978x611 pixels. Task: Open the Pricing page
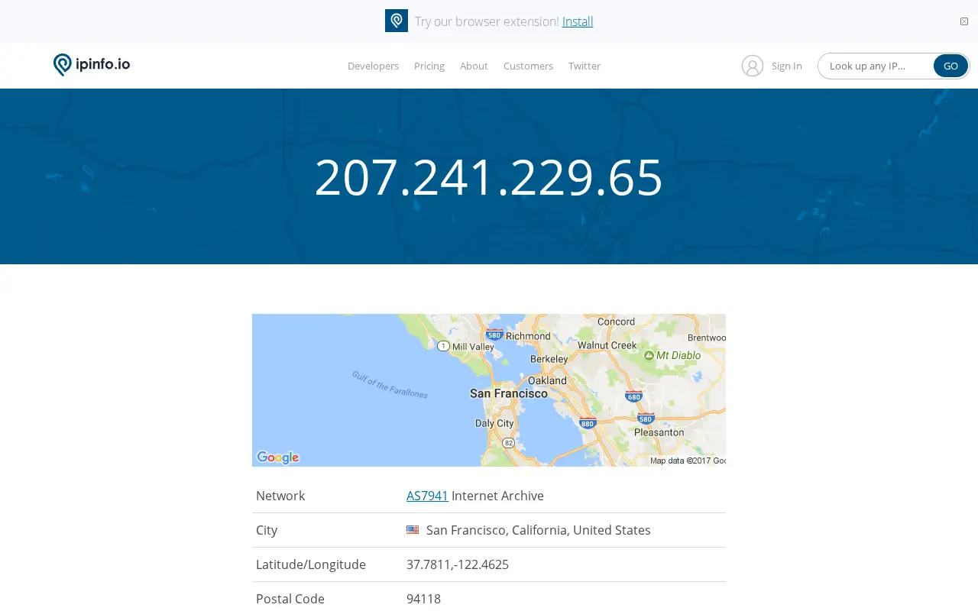point(429,66)
